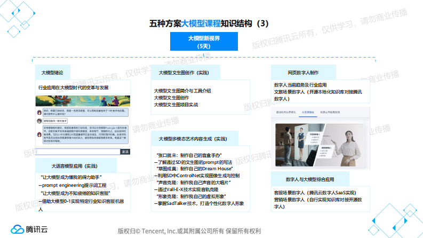Image resolution: width=423 pixels, height=238 pixels.
Task: Click “草图成真：制作自己的Dream House” line
Action: pyautogui.click(x=195, y=169)
